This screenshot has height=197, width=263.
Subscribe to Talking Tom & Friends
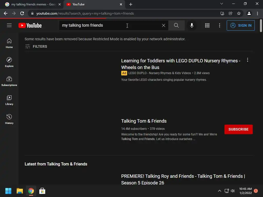pos(238,129)
